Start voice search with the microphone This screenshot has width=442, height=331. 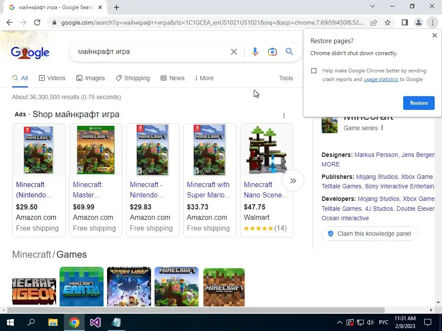(255, 52)
